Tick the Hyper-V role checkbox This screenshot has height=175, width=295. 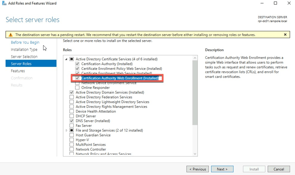click(71, 140)
